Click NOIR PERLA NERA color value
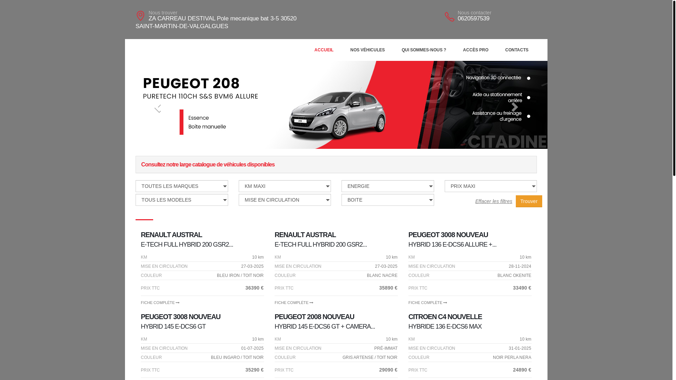The width and height of the screenshot is (676, 380). 512,357
